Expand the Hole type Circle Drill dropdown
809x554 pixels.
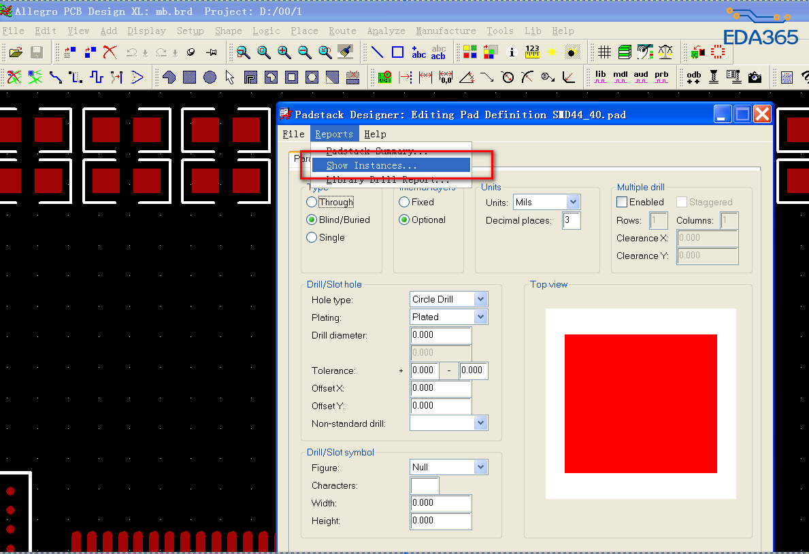(x=481, y=299)
